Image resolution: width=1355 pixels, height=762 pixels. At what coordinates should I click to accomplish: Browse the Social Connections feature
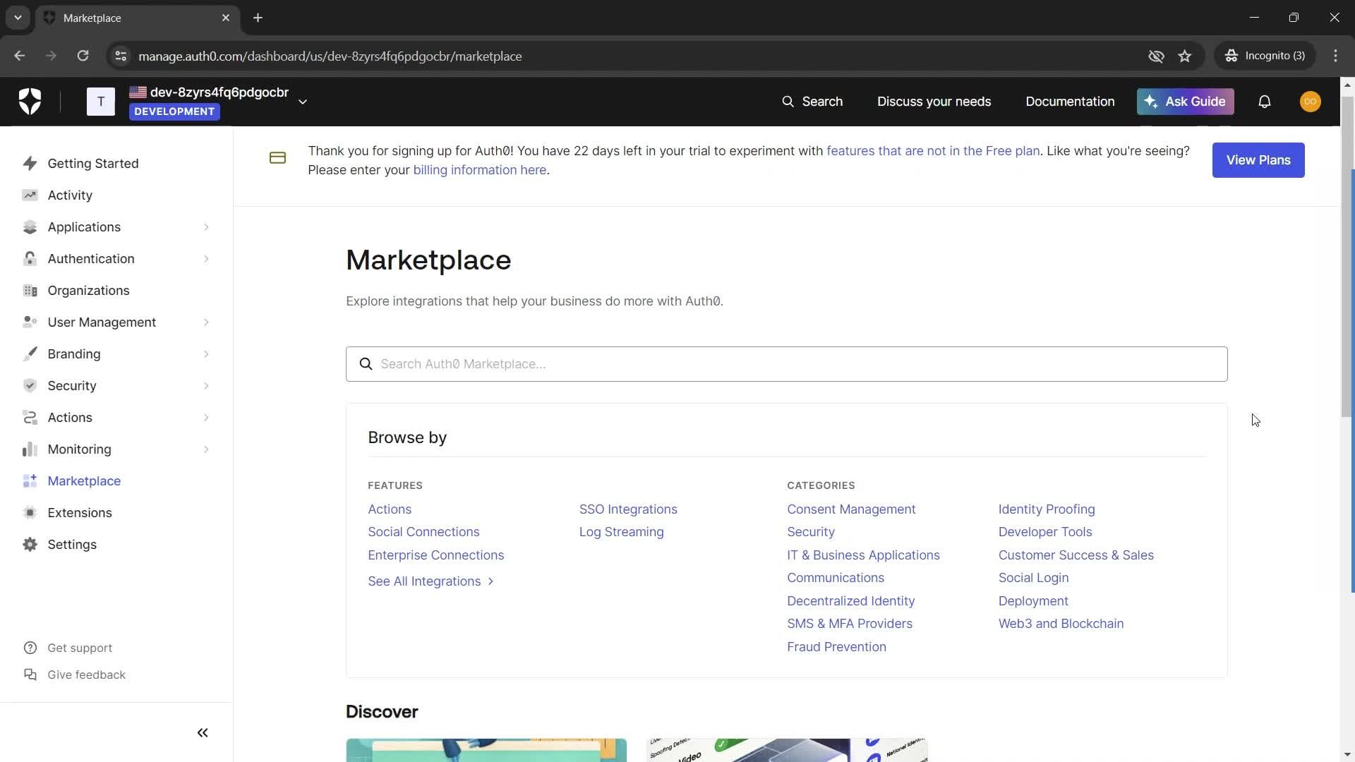pyautogui.click(x=423, y=532)
